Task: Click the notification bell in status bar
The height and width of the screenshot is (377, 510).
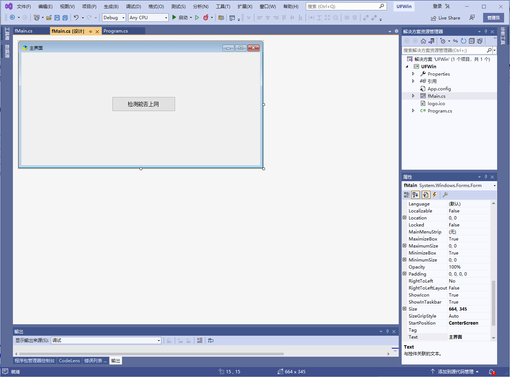Action: tap(492, 372)
